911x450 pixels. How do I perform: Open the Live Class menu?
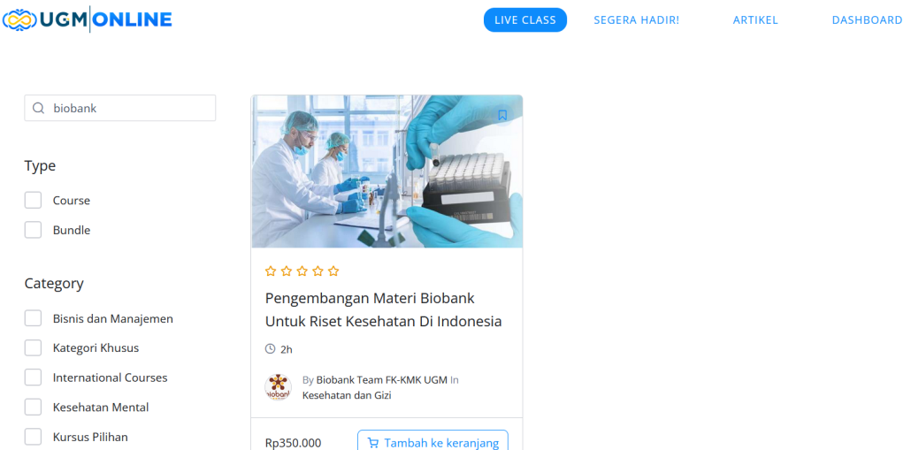[x=525, y=20]
